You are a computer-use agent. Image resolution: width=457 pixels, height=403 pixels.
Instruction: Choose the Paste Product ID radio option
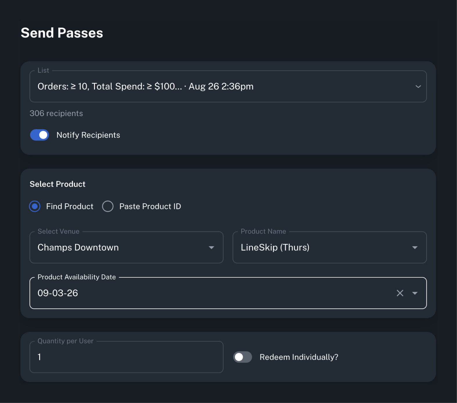(x=108, y=206)
